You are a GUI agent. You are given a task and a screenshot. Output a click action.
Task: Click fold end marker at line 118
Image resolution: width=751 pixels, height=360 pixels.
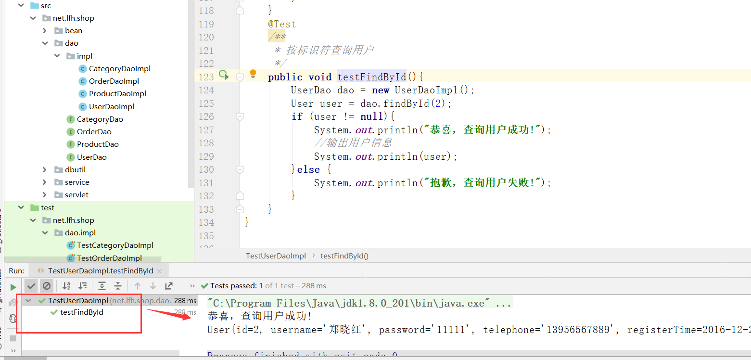pos(240,10)
